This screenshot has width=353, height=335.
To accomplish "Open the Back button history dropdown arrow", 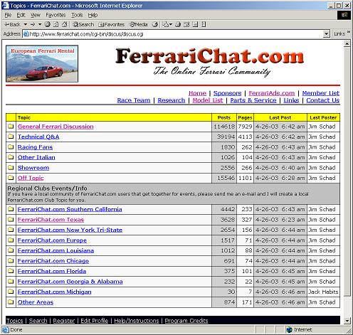I will [x=26, y=24].
